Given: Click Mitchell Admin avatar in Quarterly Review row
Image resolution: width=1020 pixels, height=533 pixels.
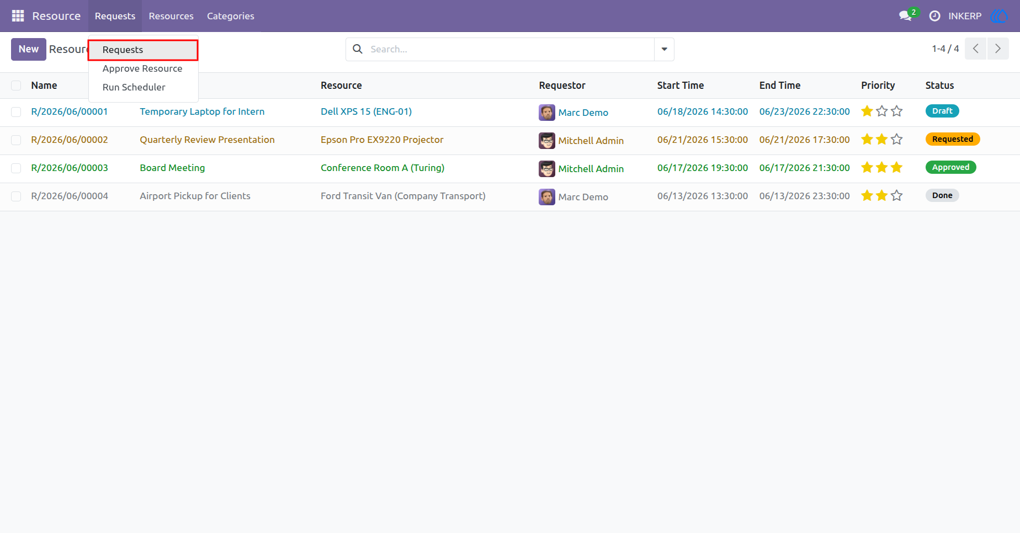Looking at the screenshot, I should (x=547, y=141).
